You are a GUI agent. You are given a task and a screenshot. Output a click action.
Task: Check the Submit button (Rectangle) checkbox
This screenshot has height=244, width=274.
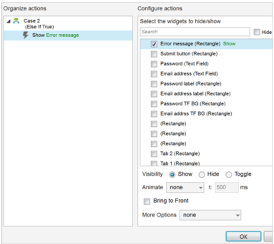[154, 54]
